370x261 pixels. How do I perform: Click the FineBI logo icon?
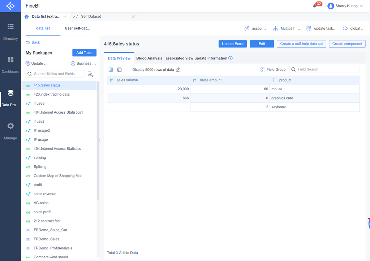pyautogui.click(x=10, y=6)
